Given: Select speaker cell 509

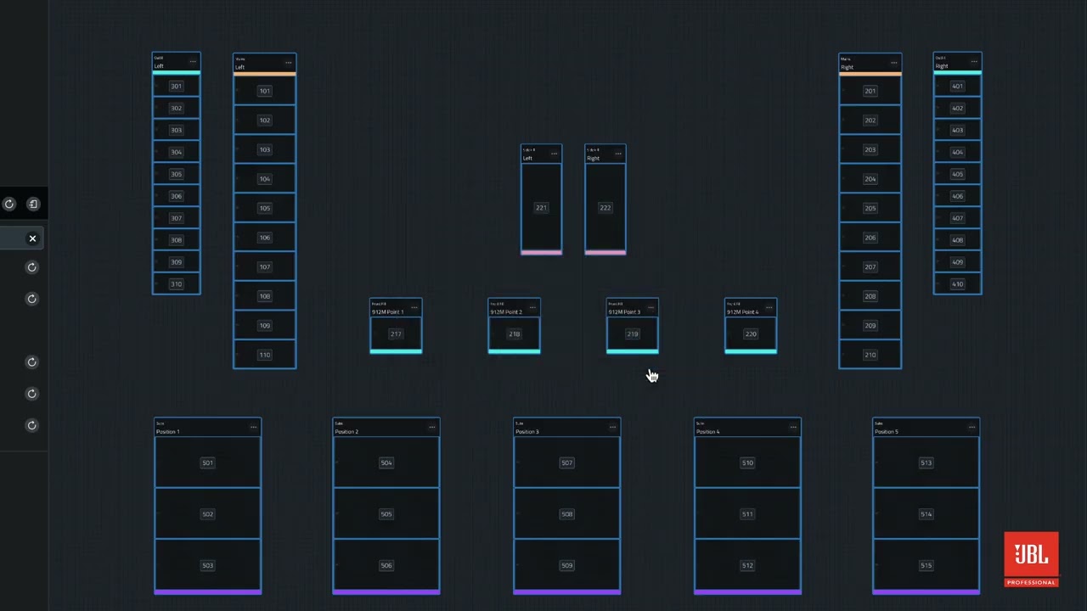Looking at the screenshot, I should click(x=566, y=565).
